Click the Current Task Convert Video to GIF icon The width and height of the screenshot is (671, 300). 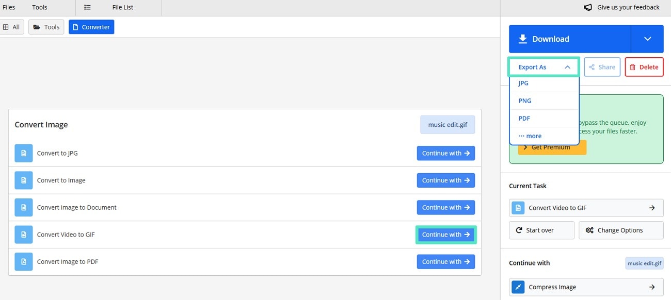click(518, 208)
